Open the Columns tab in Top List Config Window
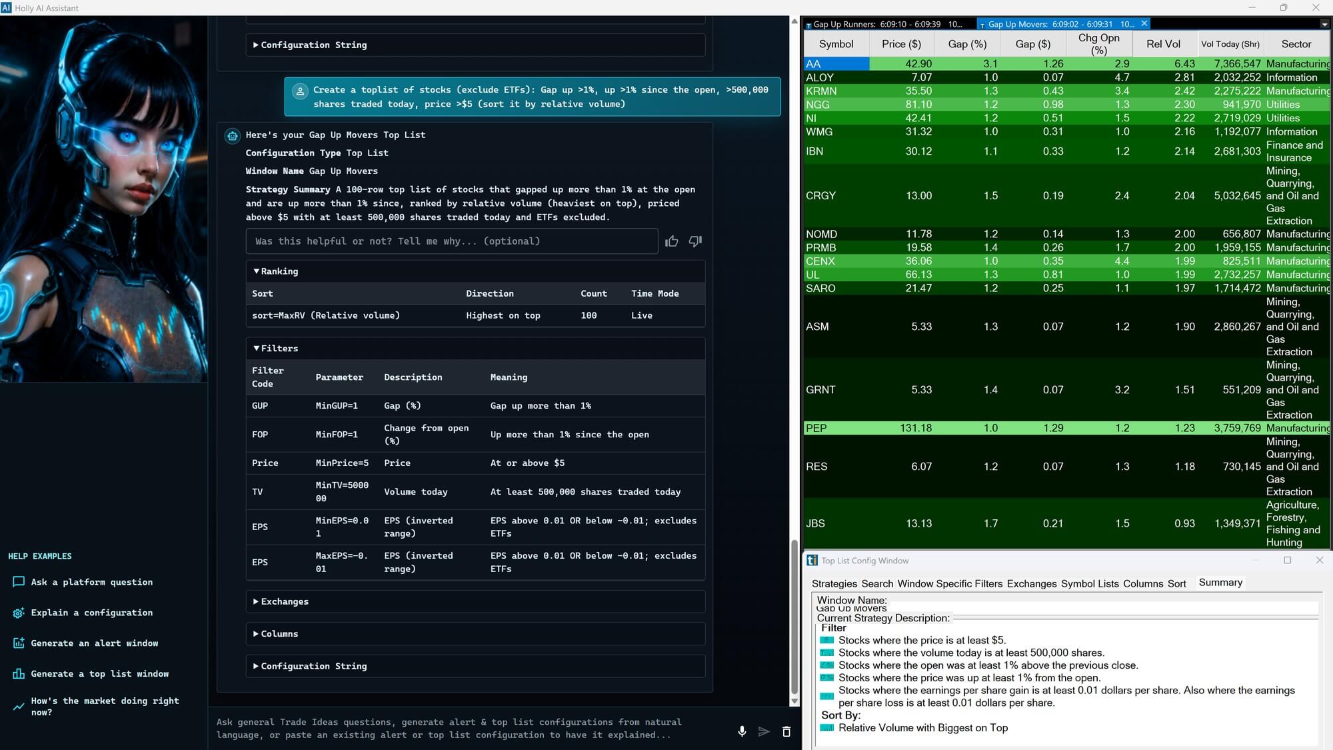Viewport: 1333px width, 750px height. (1143, 583)
